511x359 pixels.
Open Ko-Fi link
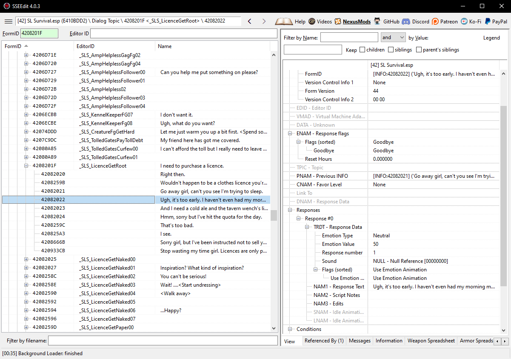471,21
